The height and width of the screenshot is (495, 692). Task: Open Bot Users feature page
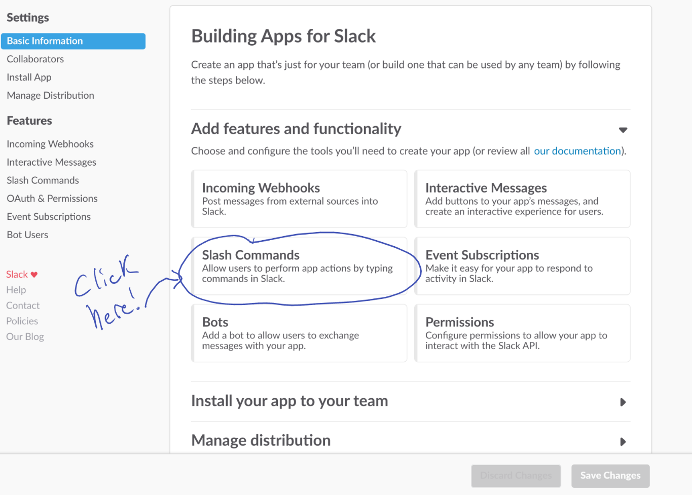pyautogui.click(x=27, y=235)
